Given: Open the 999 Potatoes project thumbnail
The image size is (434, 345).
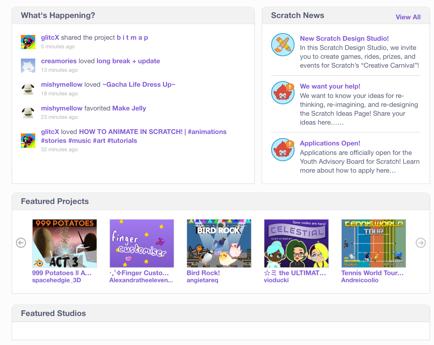Looking at the screenshot, I should click(x=65, y=243).
